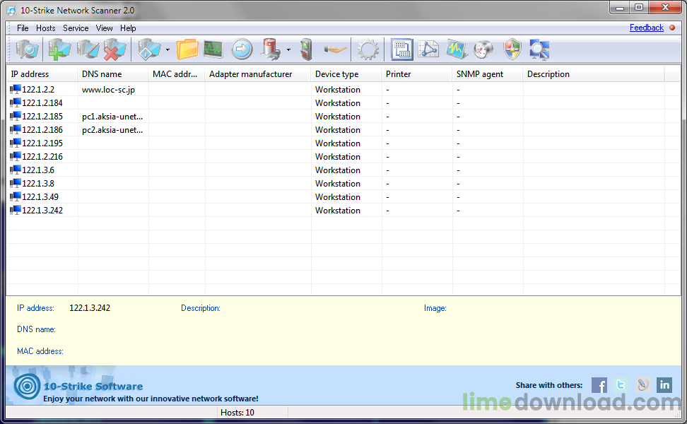Launch Wake-on-LAN using the battery plug icon
The height and width of the screenshot is (424, 687).
tap(269, 49)
